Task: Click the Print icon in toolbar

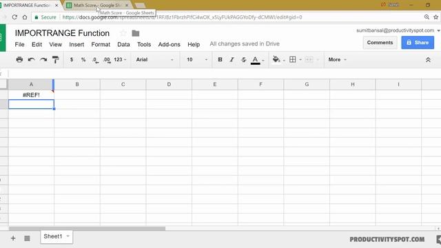Action: pyautogui.click(x=19, y=60)
